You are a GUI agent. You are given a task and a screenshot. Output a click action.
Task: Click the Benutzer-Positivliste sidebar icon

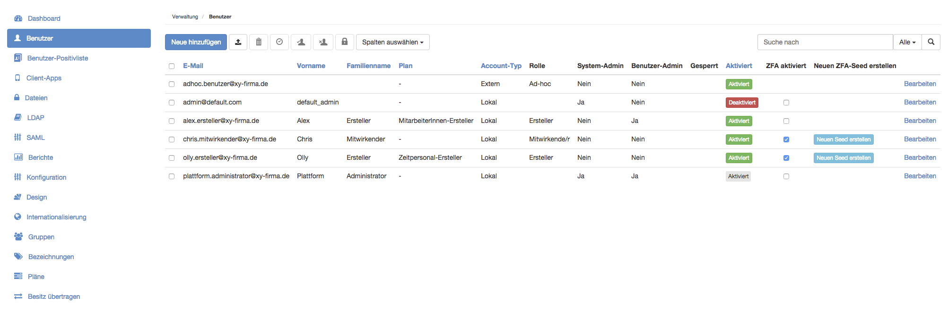18,58
